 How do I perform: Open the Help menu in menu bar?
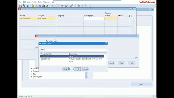[x=52, y=2]
